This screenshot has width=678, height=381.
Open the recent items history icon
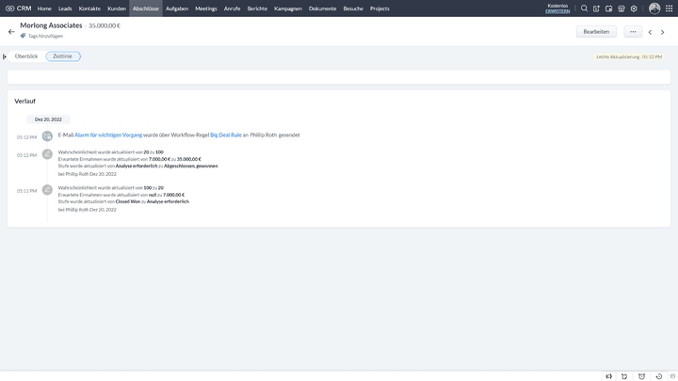coord(658,376)
